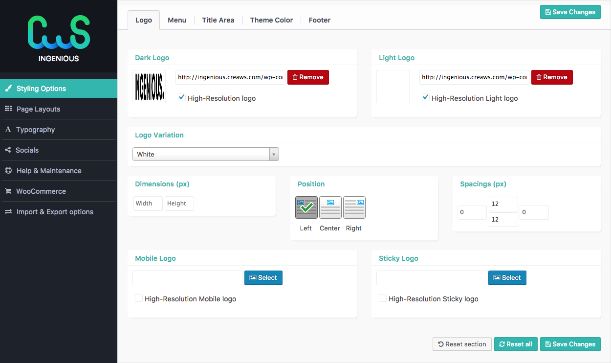
Task: Click the Dark Logo preview thumbnail
Action: (149, 87)
